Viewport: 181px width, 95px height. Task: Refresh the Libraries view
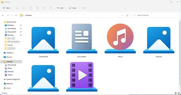pos(127,15)
